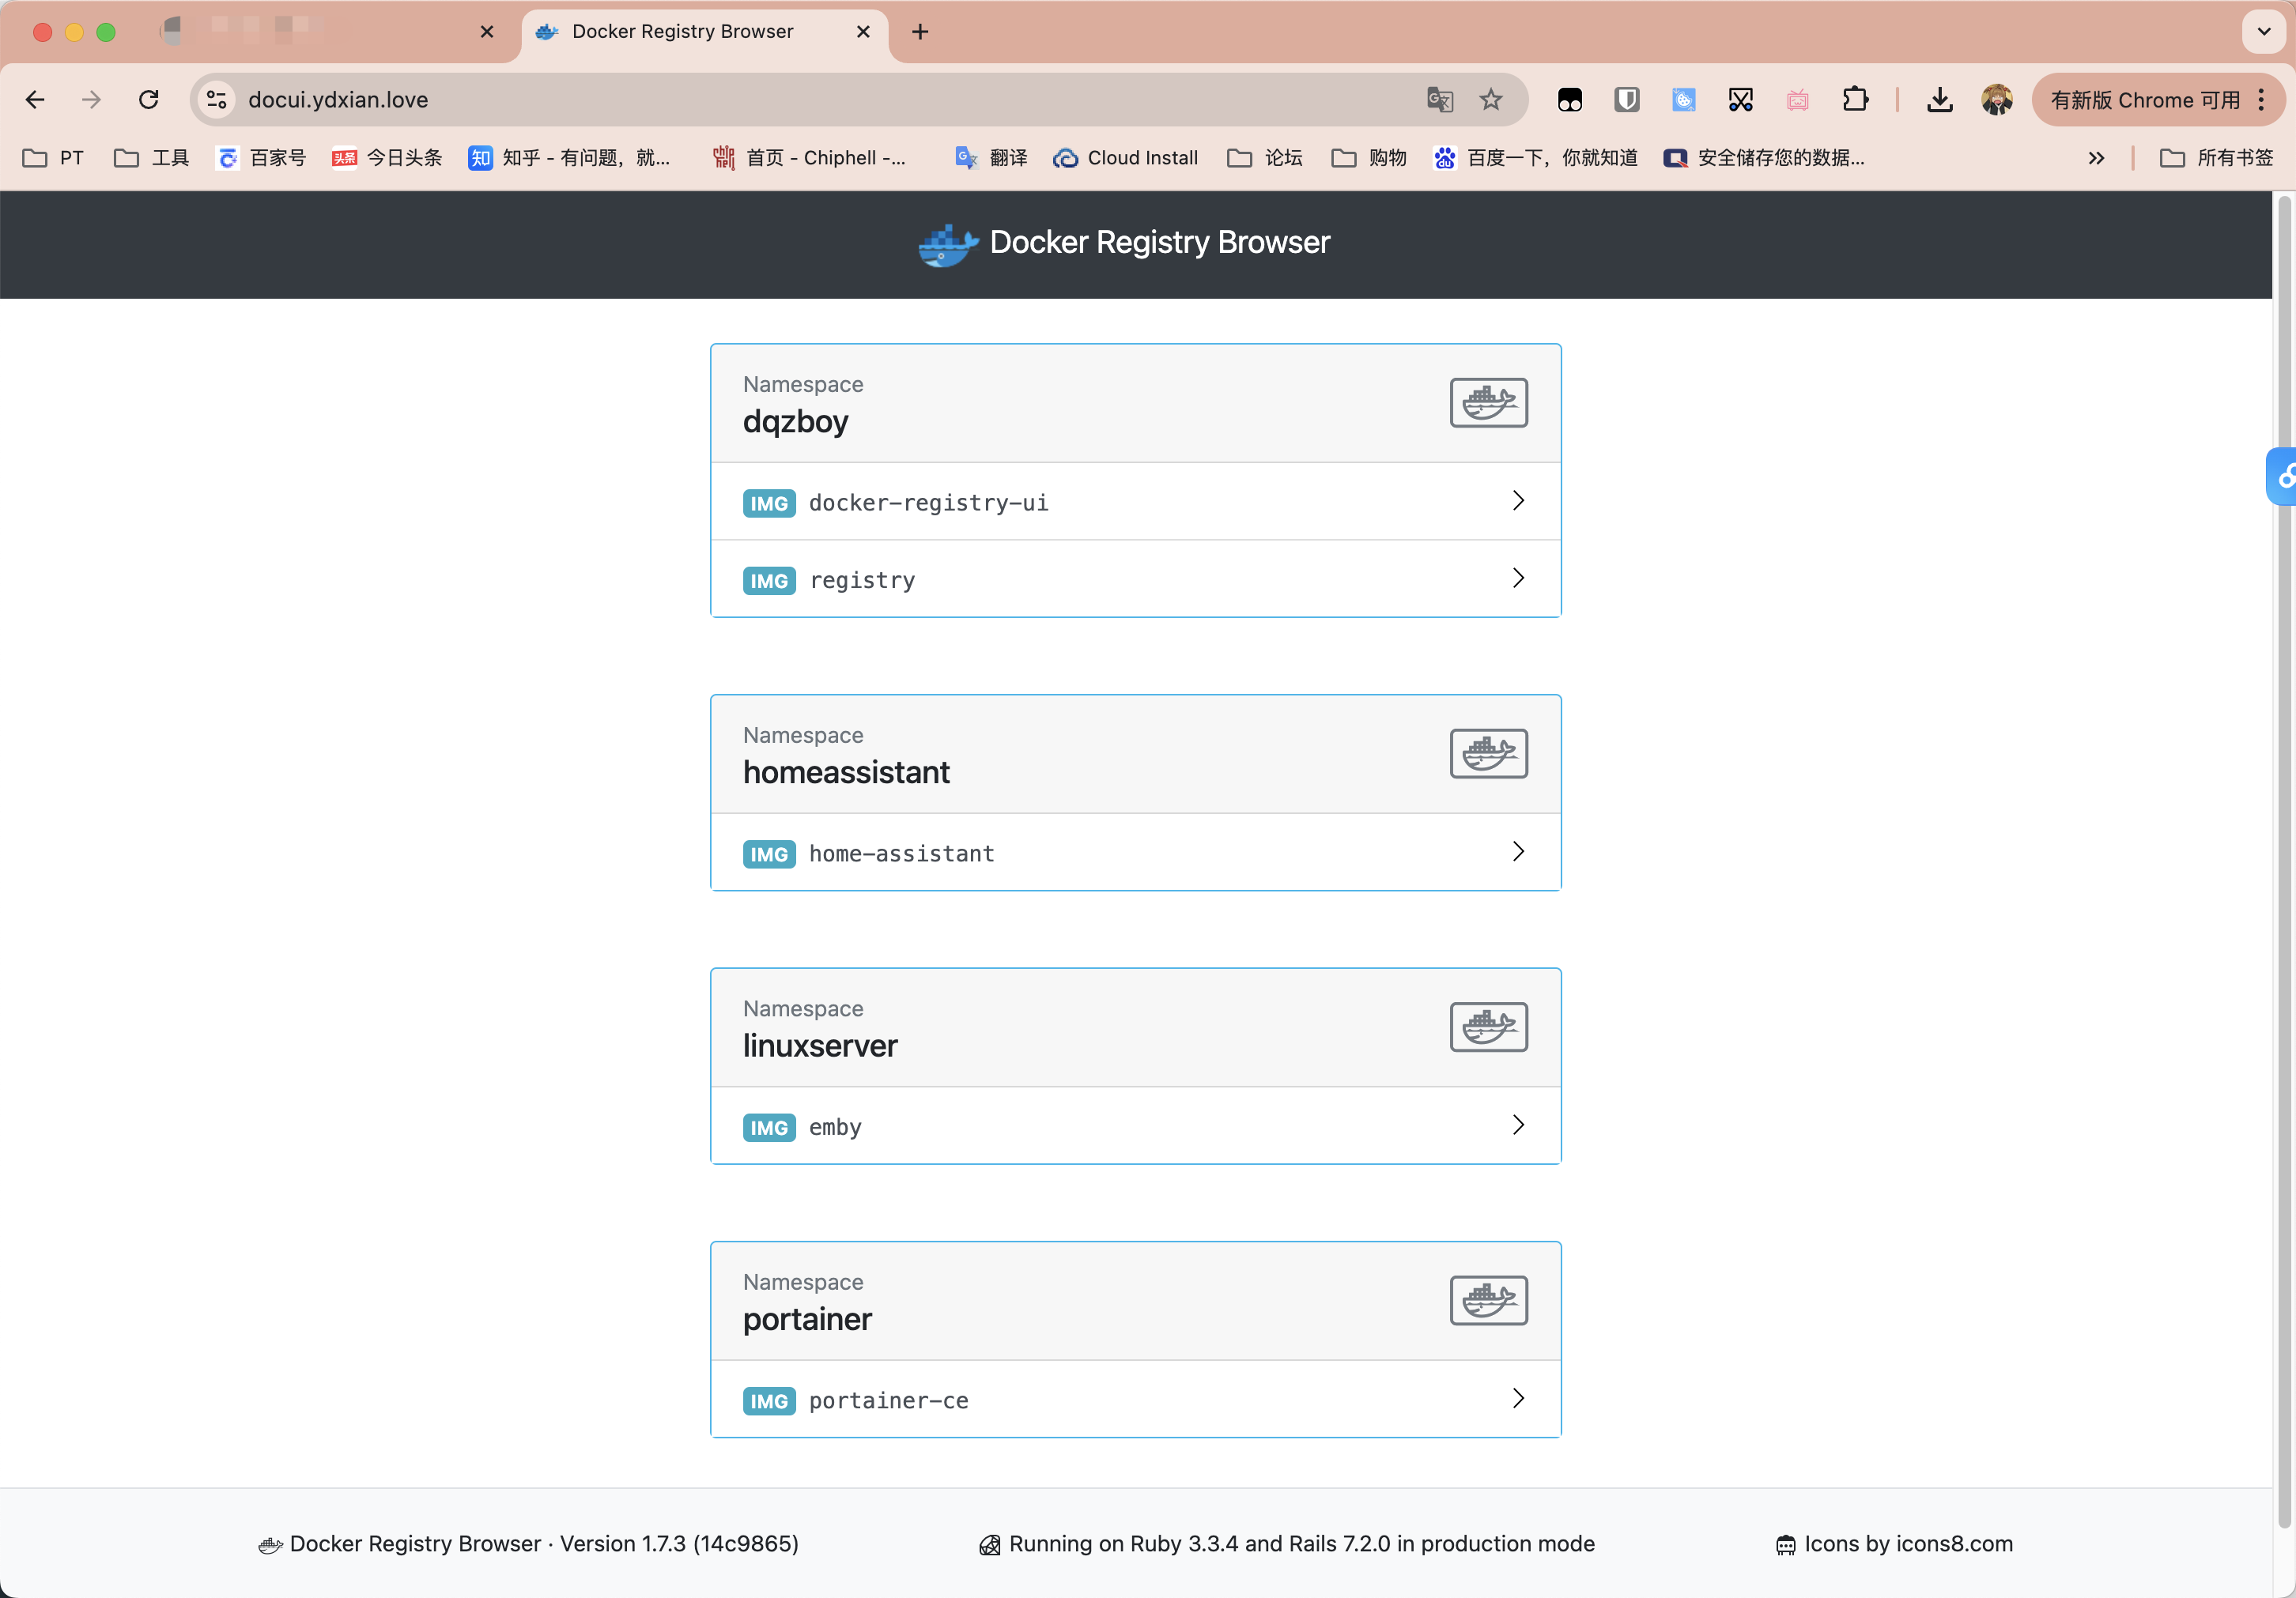Click the IMG badge beside emby
Image resolution: width=2296 pixels, height=1598 pixels.
pyautogui.click(x=769, y=1127)
